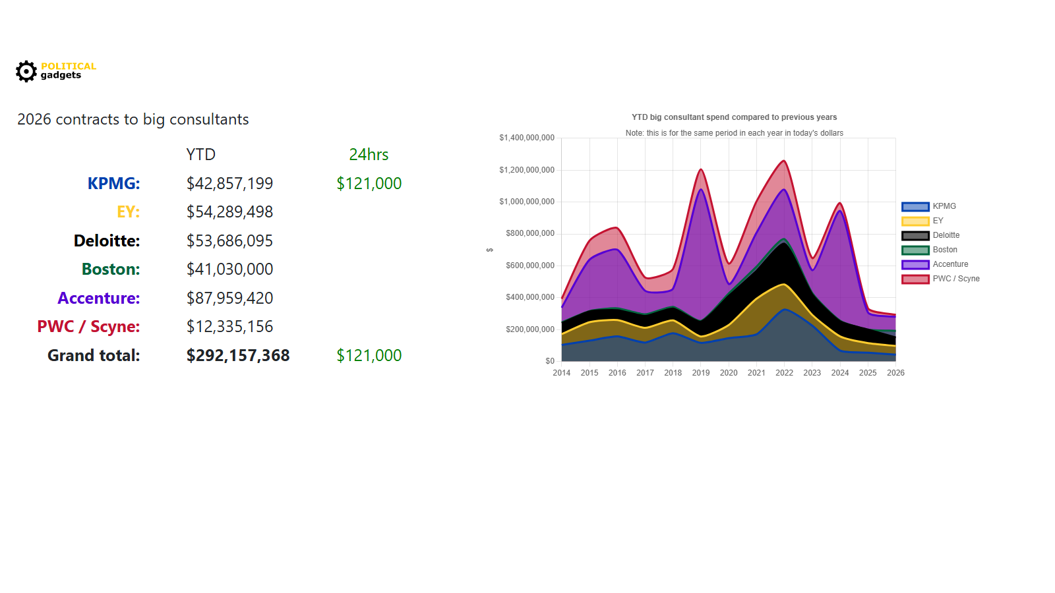Click Grand total 24hrs value $121,000
This screenshot has width=1055, height=593.
[x=369, y=355]
